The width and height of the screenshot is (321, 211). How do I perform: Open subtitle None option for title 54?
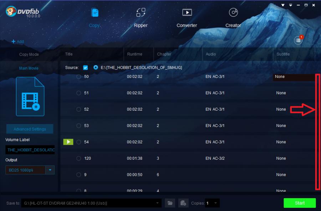(281, 142)
